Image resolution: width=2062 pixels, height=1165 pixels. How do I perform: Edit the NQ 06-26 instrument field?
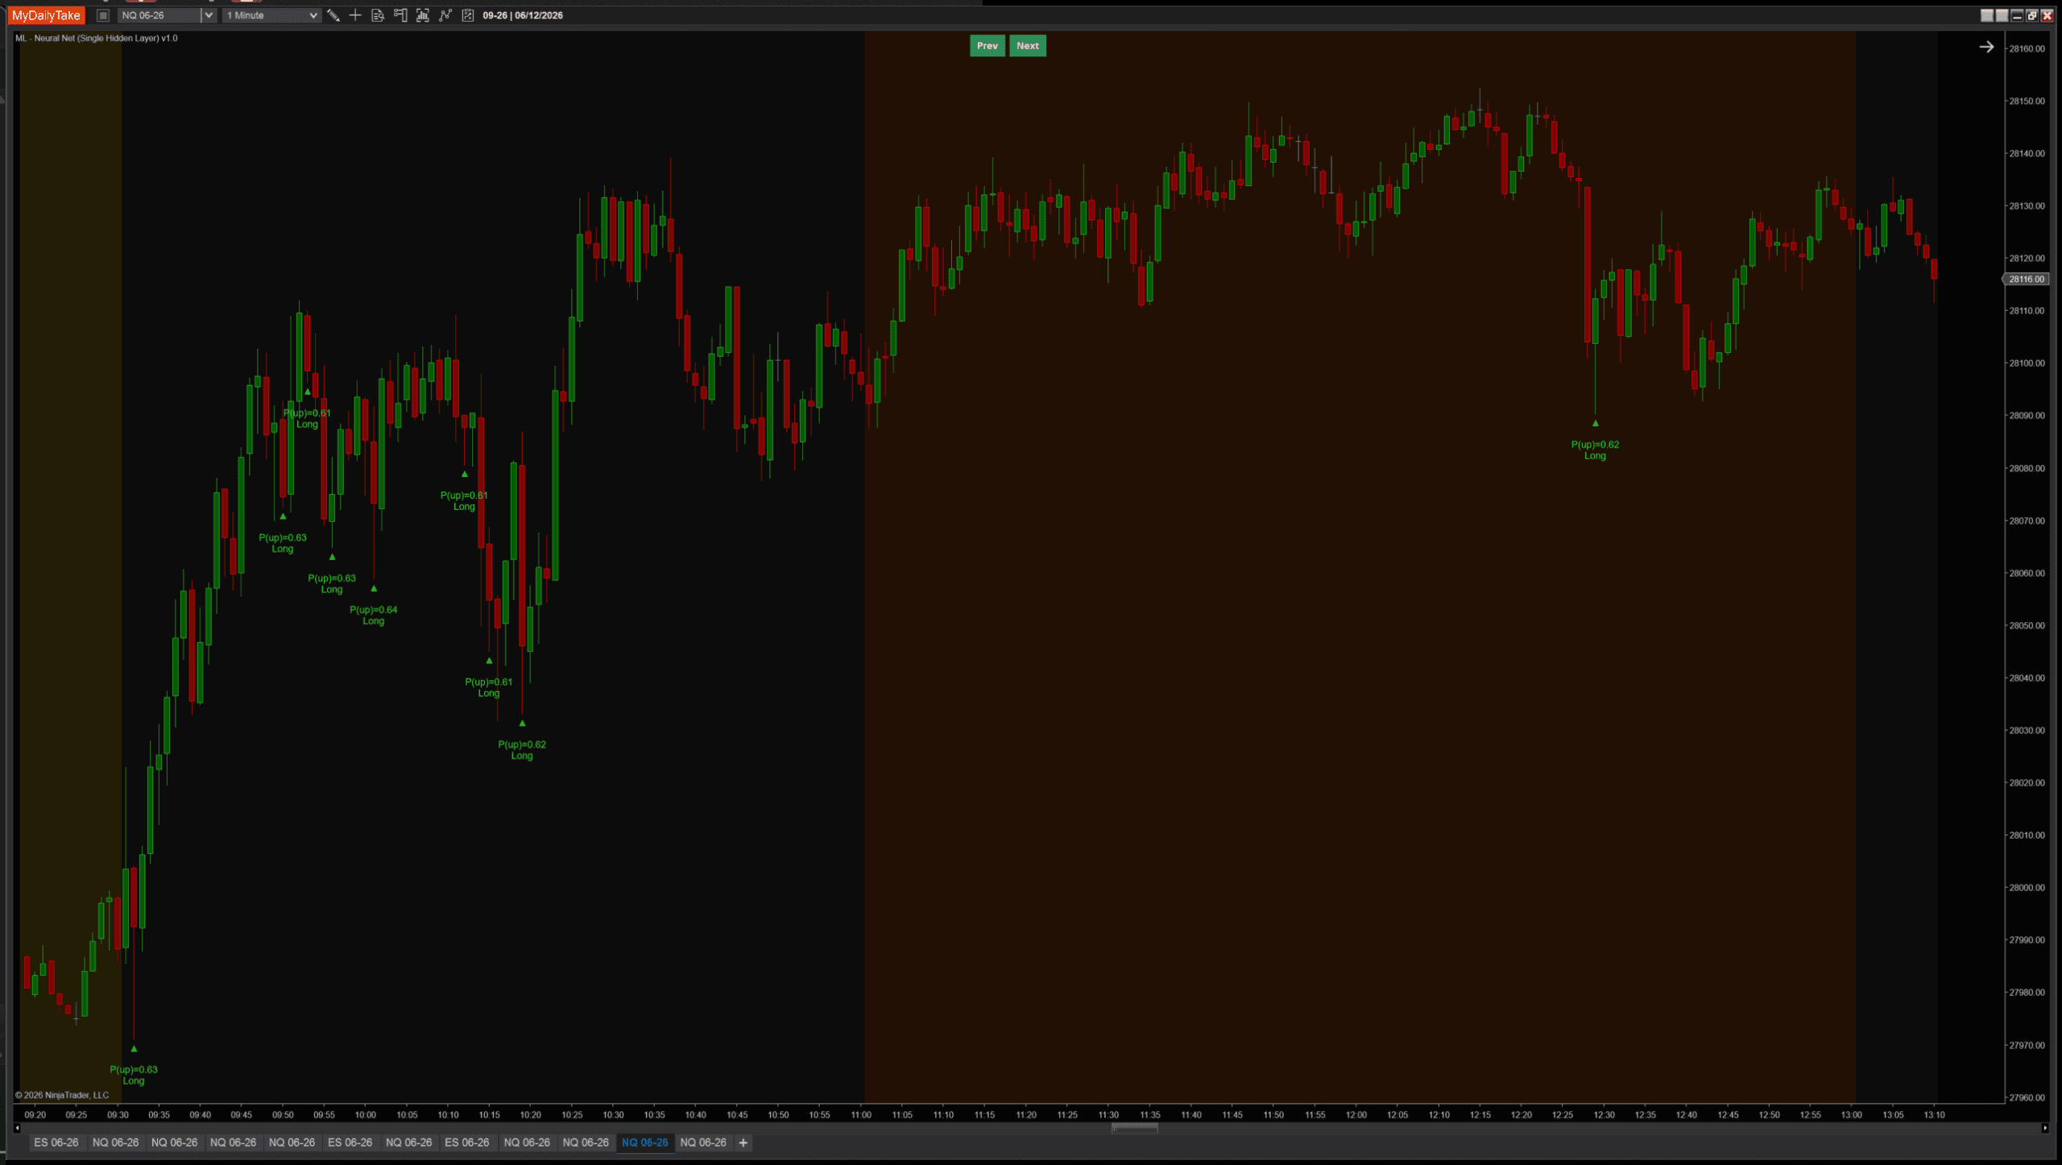coord(159,15)
